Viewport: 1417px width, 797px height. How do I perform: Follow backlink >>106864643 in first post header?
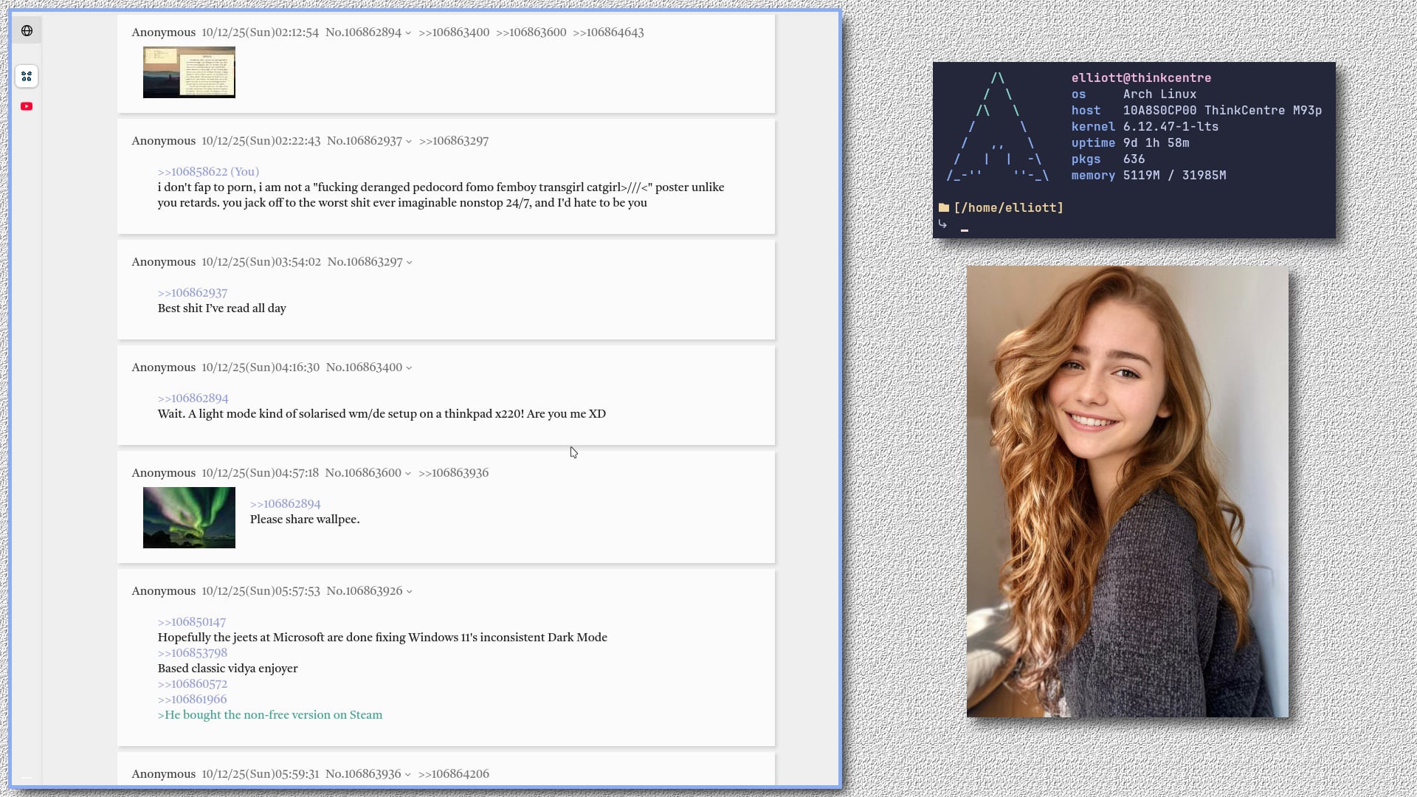(608, 32)
